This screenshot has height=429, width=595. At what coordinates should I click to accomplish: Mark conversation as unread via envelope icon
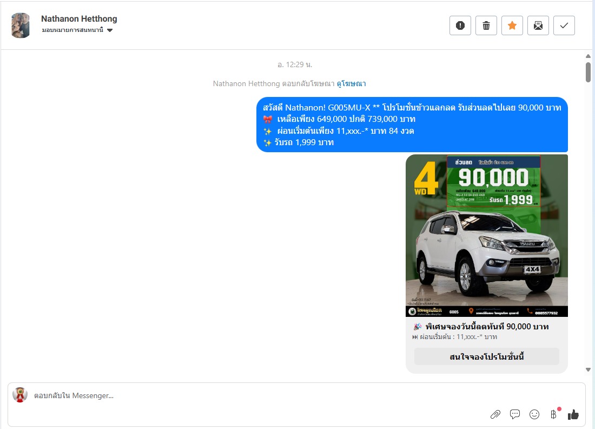tap(538, 25)
